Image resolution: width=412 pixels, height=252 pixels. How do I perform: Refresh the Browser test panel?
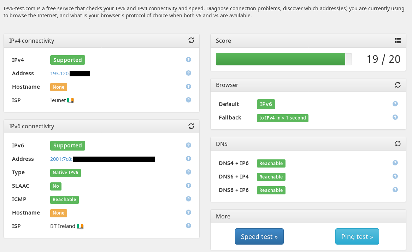[x=398, y=85]
